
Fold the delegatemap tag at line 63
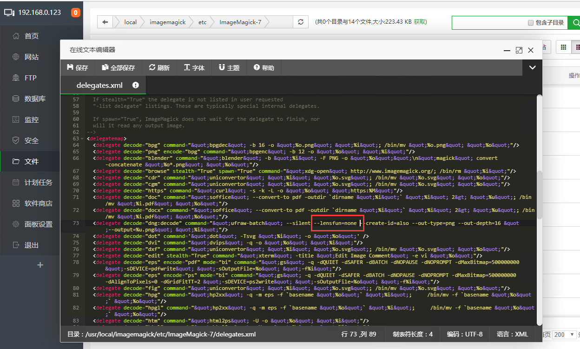click(82, 139)
